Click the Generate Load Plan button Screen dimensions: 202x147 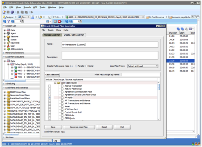pos(79,127)
